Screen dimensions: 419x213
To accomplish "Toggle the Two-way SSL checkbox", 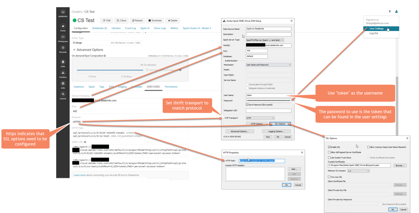I will pos(329,177).
